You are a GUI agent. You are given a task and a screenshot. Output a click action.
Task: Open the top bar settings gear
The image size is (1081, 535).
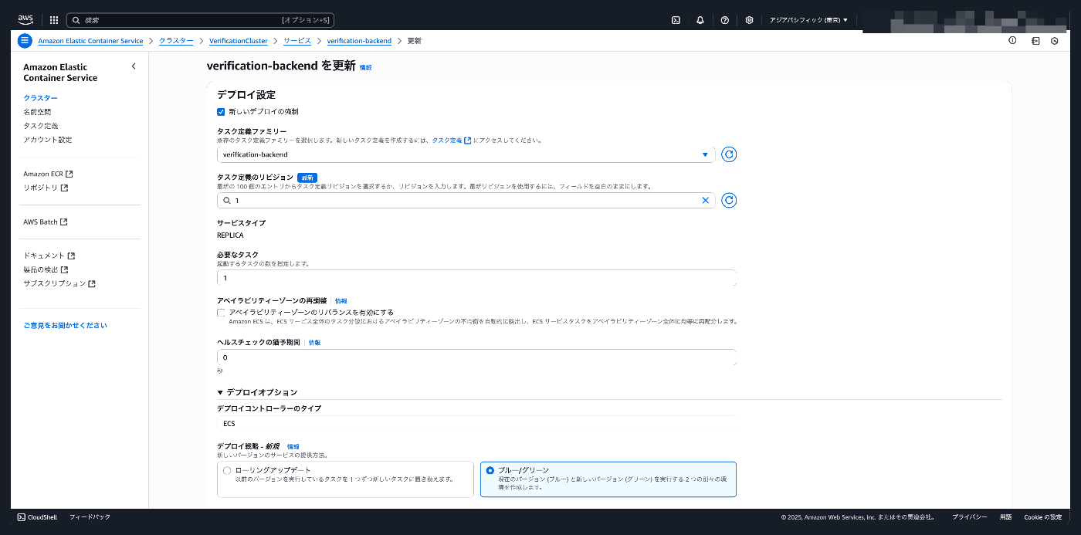(749, 20)
